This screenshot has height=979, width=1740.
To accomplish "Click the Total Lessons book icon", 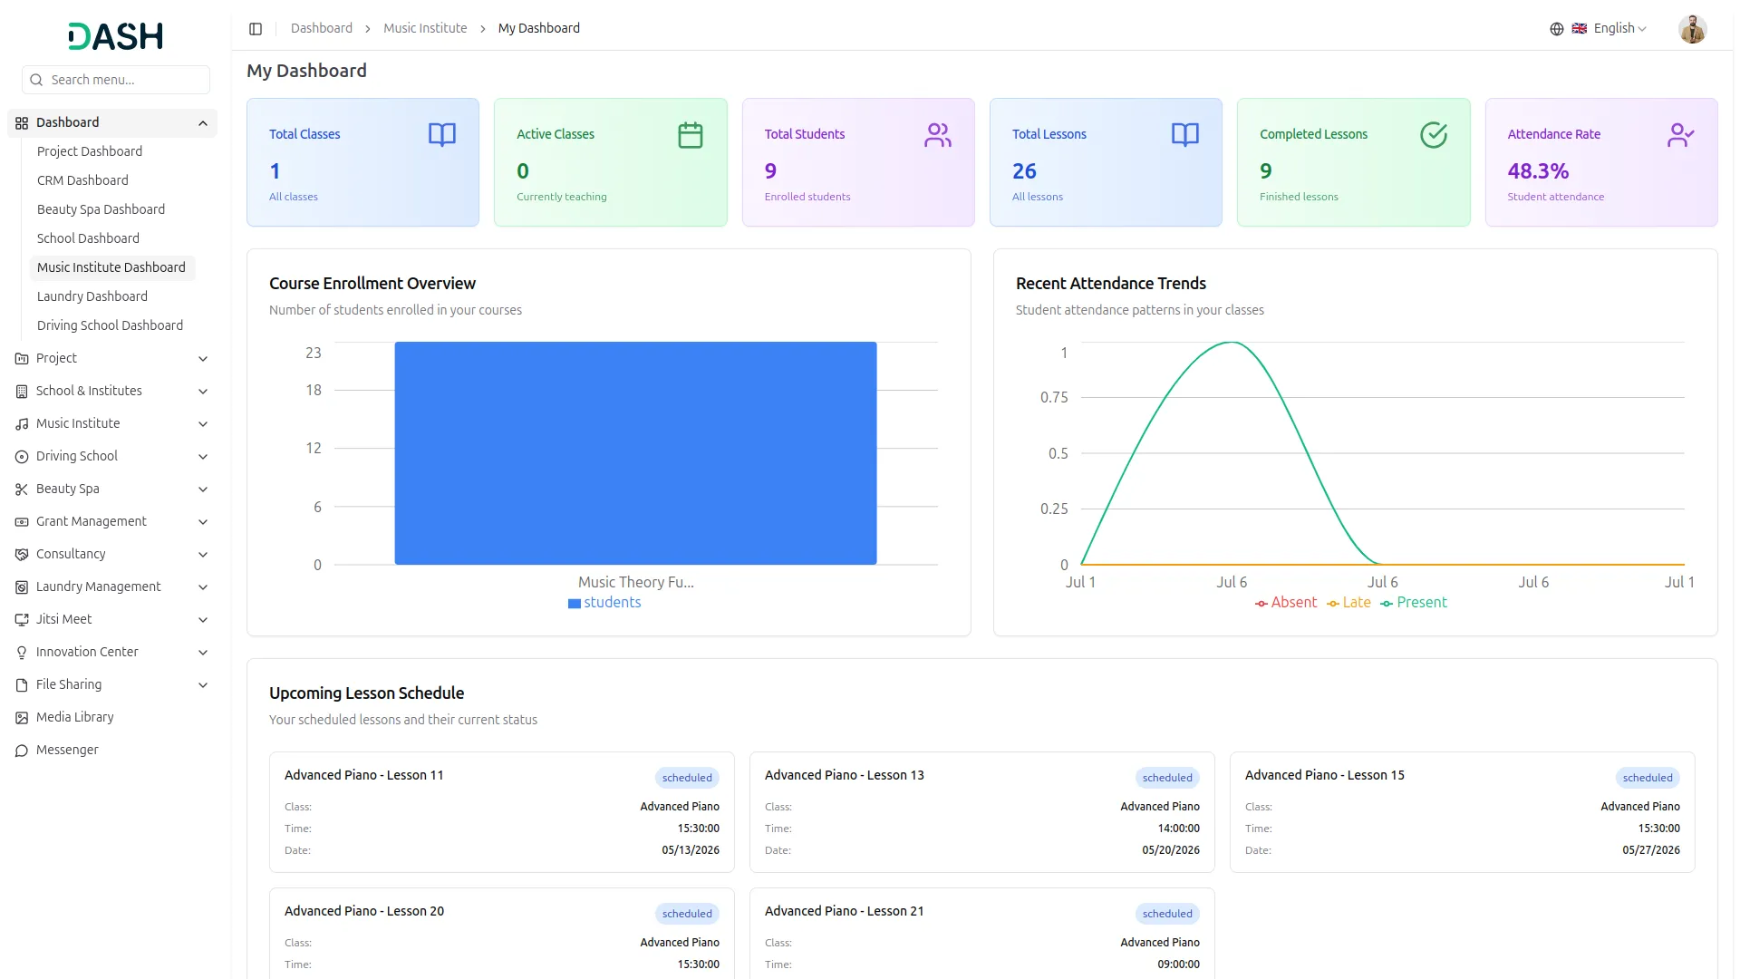I will pyautogui.click(x=1185, y=135).
